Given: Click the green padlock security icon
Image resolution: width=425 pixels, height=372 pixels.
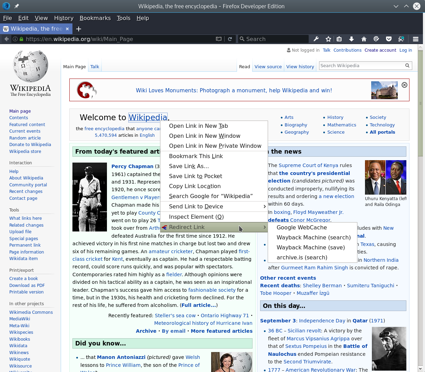Looking at the screenshot, I should coord(21,39).
